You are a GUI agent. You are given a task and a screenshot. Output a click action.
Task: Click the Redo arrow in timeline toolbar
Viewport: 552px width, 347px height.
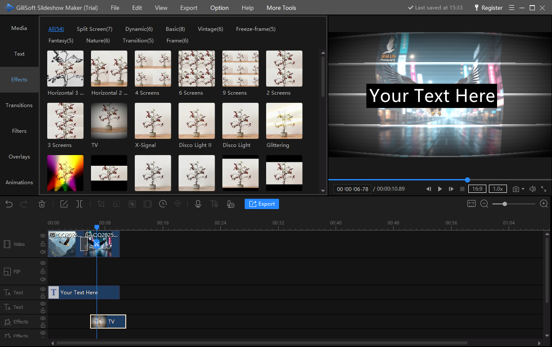click(x=24, y=204)
